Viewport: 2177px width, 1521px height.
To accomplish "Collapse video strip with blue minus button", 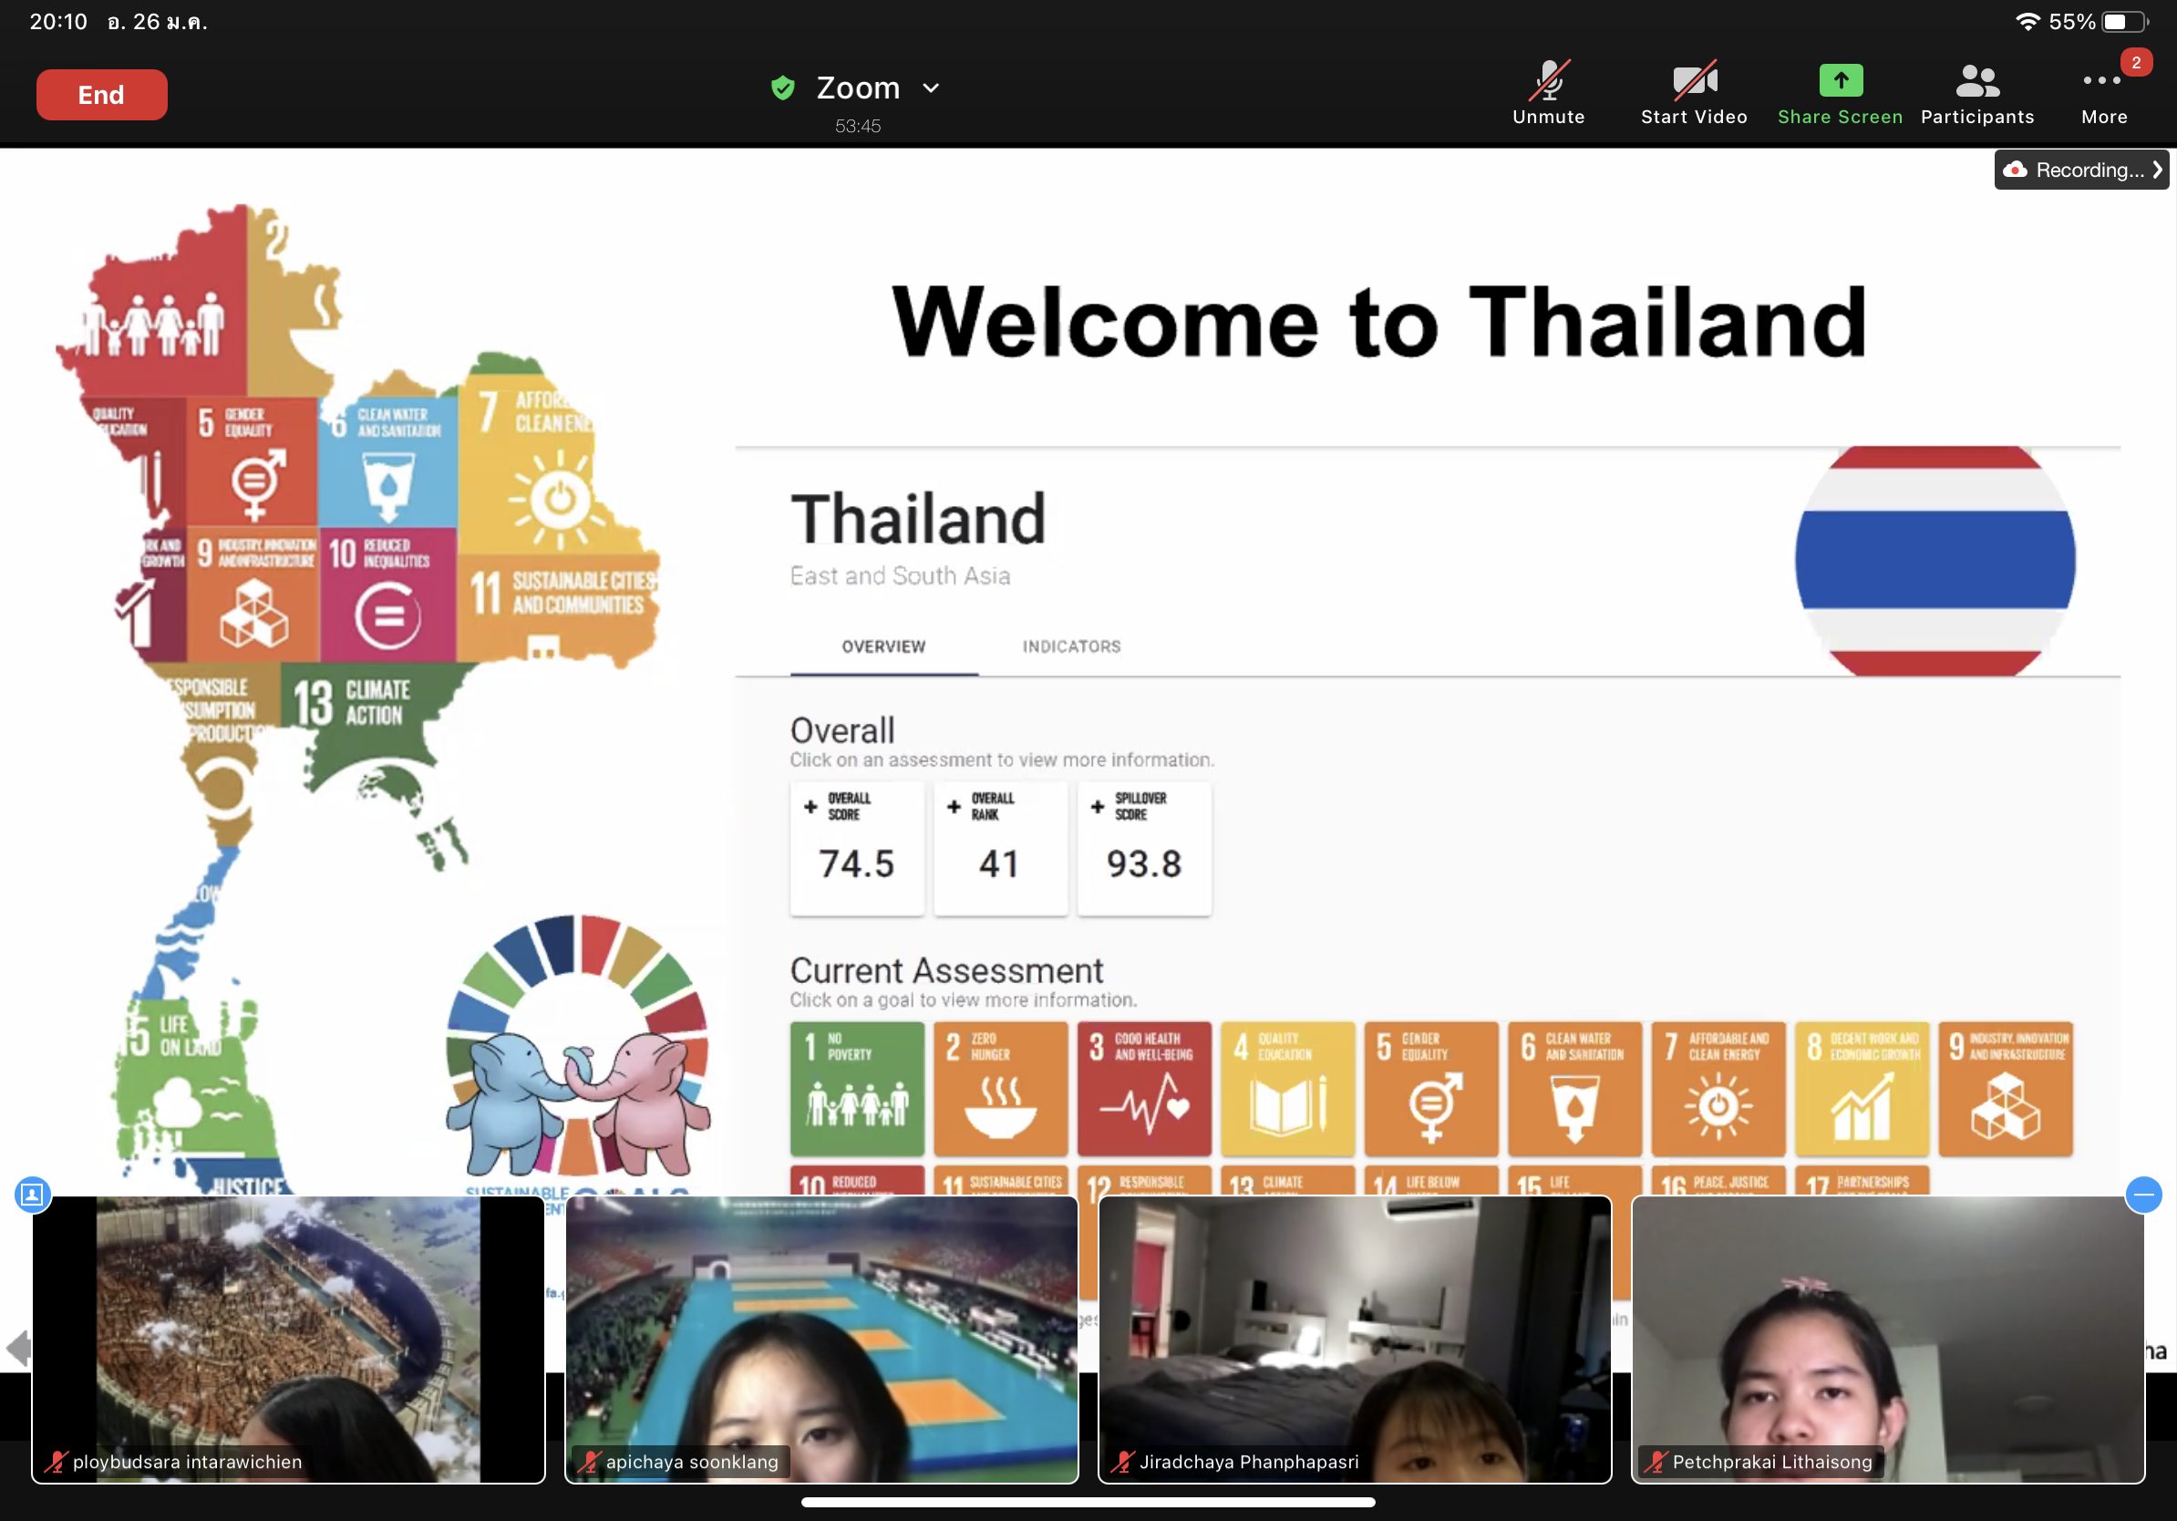I will coord(2143,1194).
